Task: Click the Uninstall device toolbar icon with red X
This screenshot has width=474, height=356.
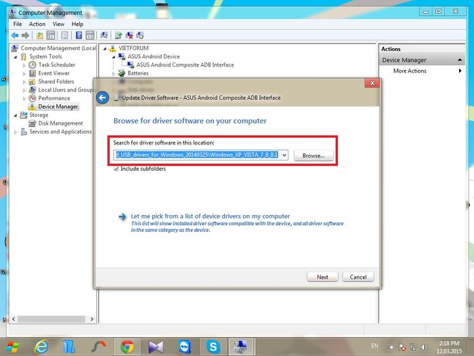Action: [x=129, y=35]
